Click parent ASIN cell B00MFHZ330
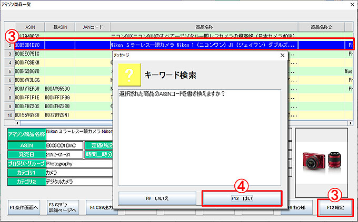Image resolution: width=358 pixels, height=222 pixels. point(60,107)
